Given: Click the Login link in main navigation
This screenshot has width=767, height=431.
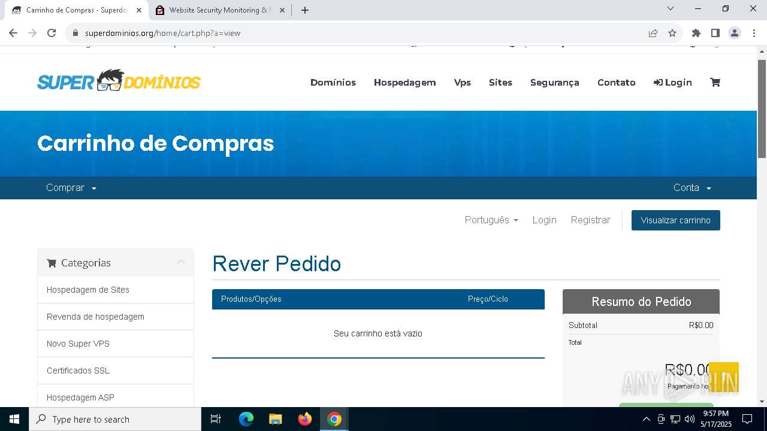Looking at the screenshot, I should pyautogui.click(x=673, y=83).
